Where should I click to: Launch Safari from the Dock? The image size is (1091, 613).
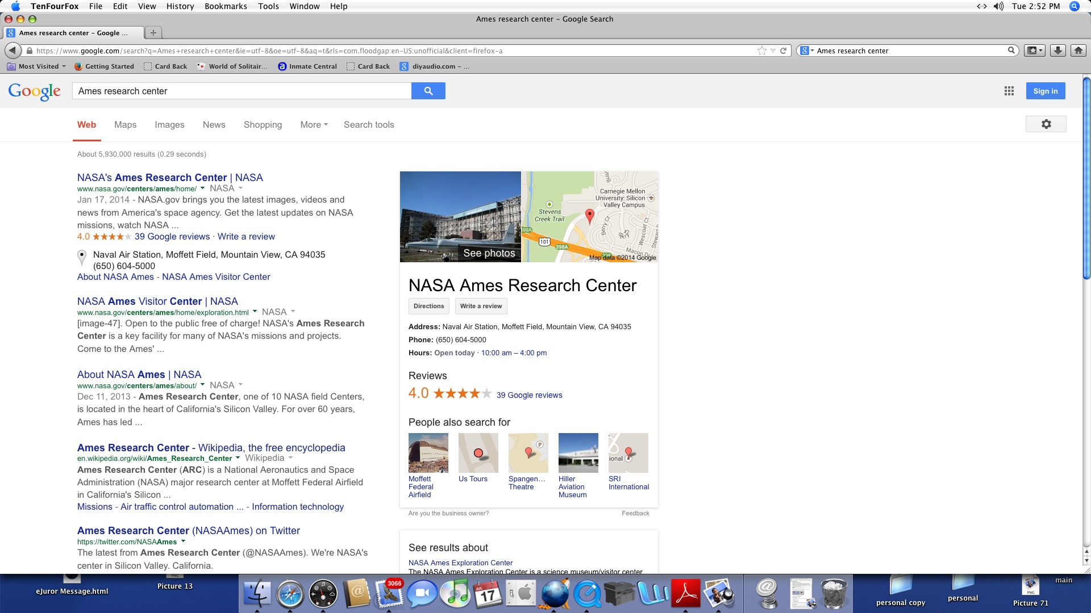[290, 594]
